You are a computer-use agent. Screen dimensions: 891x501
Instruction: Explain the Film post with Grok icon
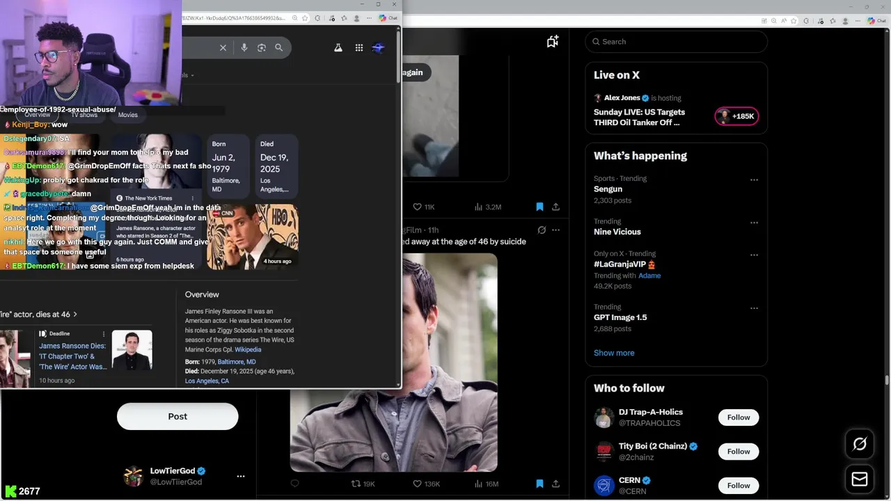(542, 230)
